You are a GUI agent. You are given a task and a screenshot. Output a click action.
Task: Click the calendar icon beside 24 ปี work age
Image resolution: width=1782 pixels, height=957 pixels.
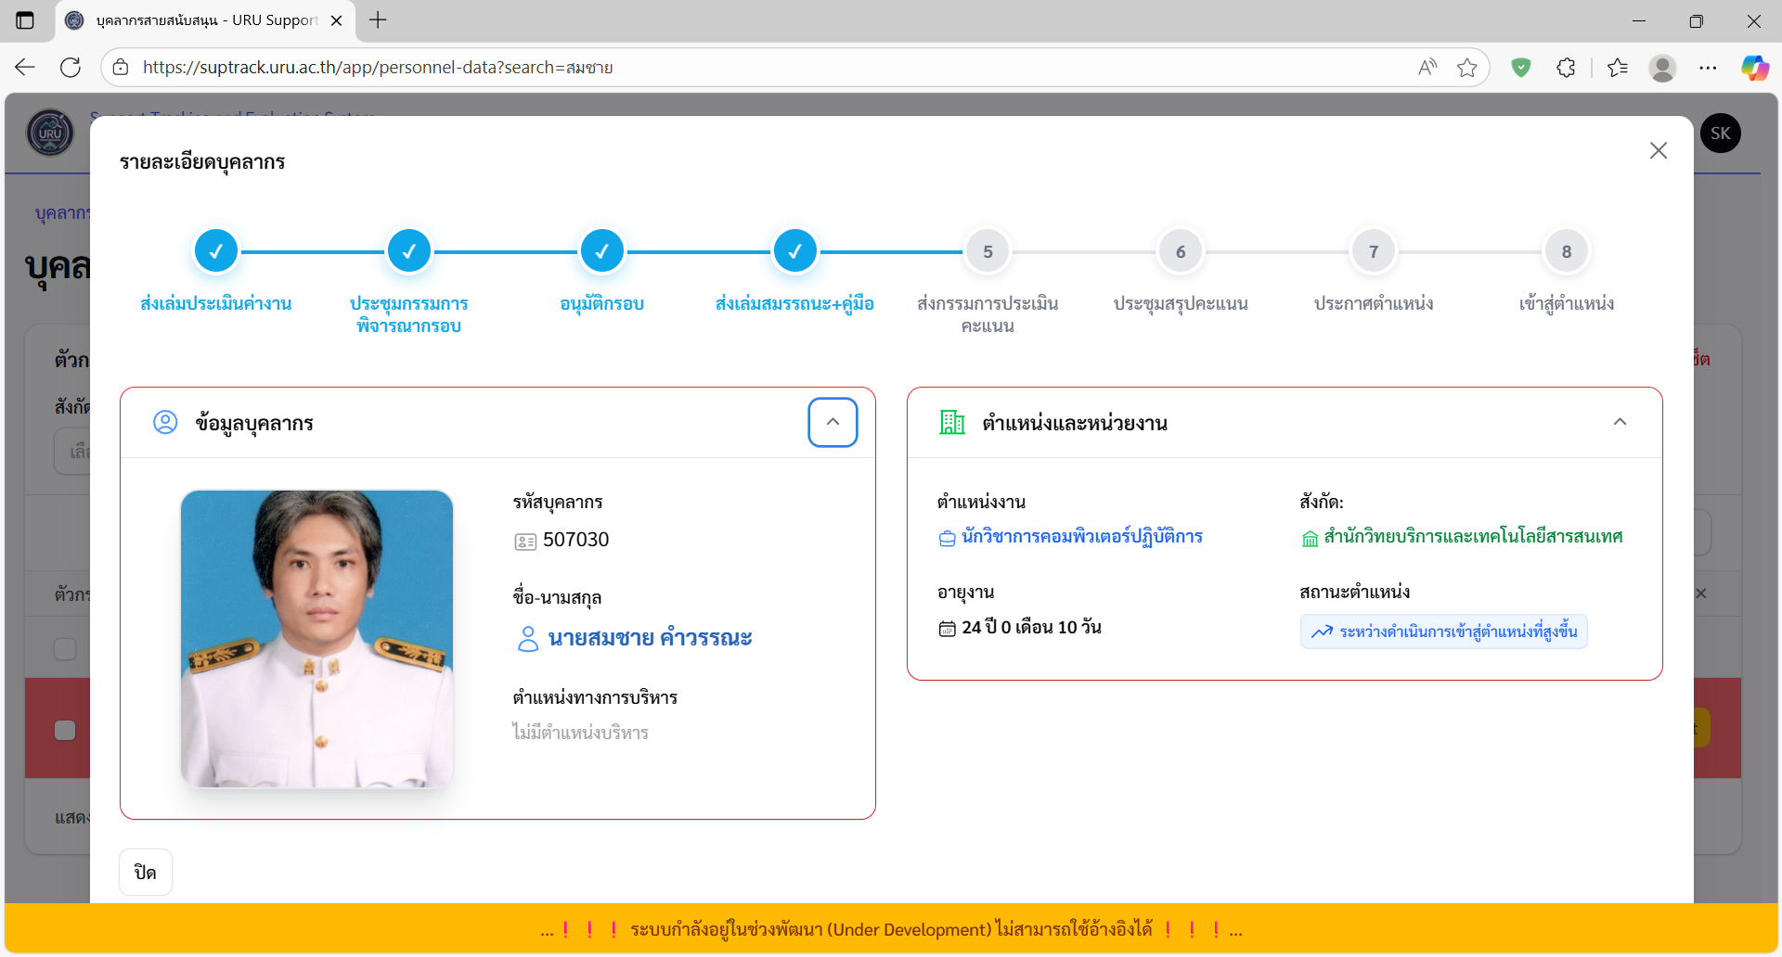(x=945, y=627)
